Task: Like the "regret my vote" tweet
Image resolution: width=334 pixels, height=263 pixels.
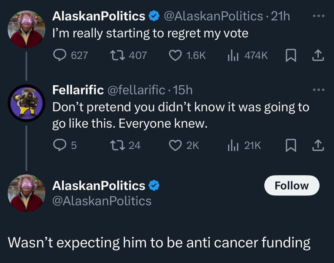Action: pos(174,55)
